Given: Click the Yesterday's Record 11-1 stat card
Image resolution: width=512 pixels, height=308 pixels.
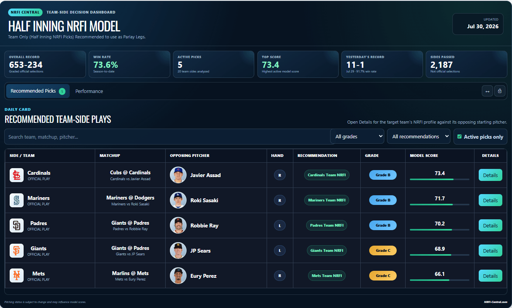Looking at the screenshot, I should click(382, 64).
